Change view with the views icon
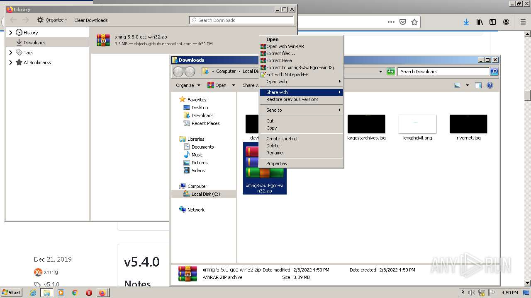This screenshot has height=298, width=531. [457, 85]
